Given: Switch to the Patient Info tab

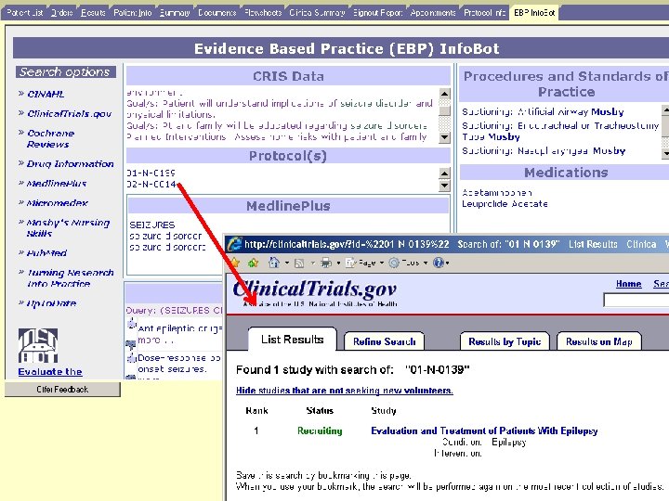Looking at the screenshot, I should [x=133, y=13].
